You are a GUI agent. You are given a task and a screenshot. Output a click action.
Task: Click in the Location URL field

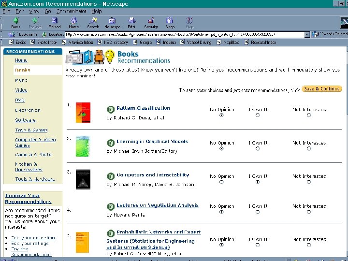coord(185,34)
